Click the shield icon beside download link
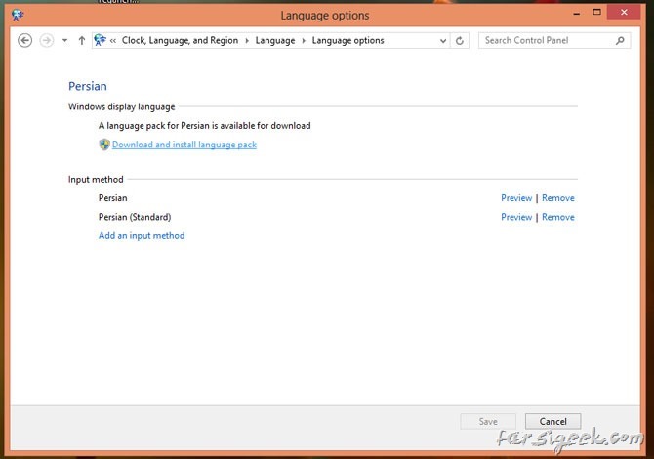654x459 pixels. point(104,145)
